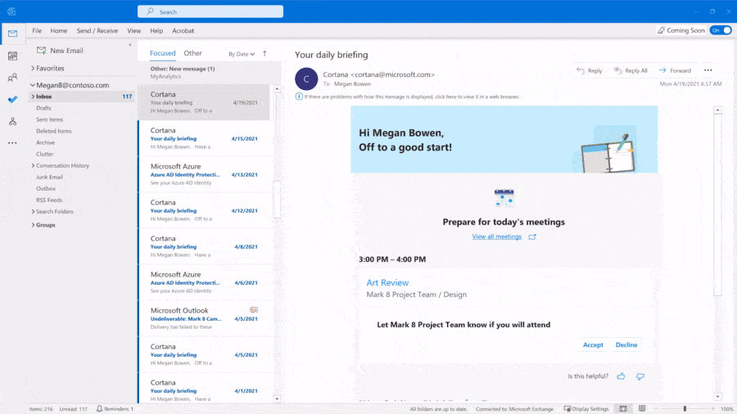Open the Send / Receive menu tab

pos(97,30)
